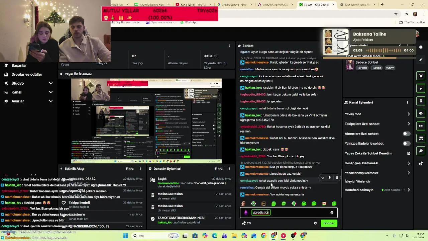Bookmark this page with the star icon
428x241 pixels.
click(396, 14)
